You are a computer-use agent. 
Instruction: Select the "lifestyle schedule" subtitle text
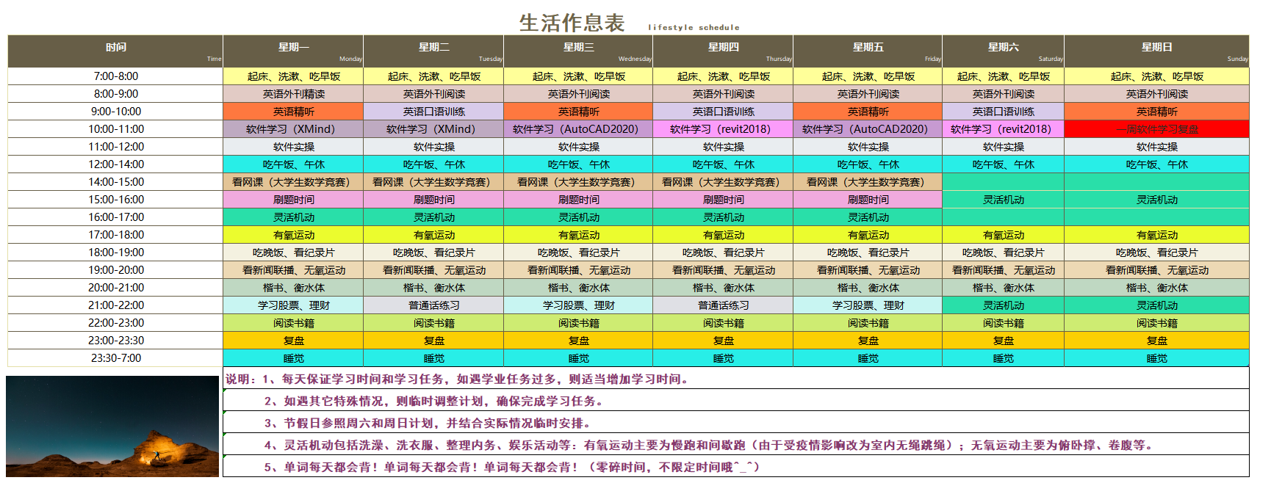[x=694, y=28]
